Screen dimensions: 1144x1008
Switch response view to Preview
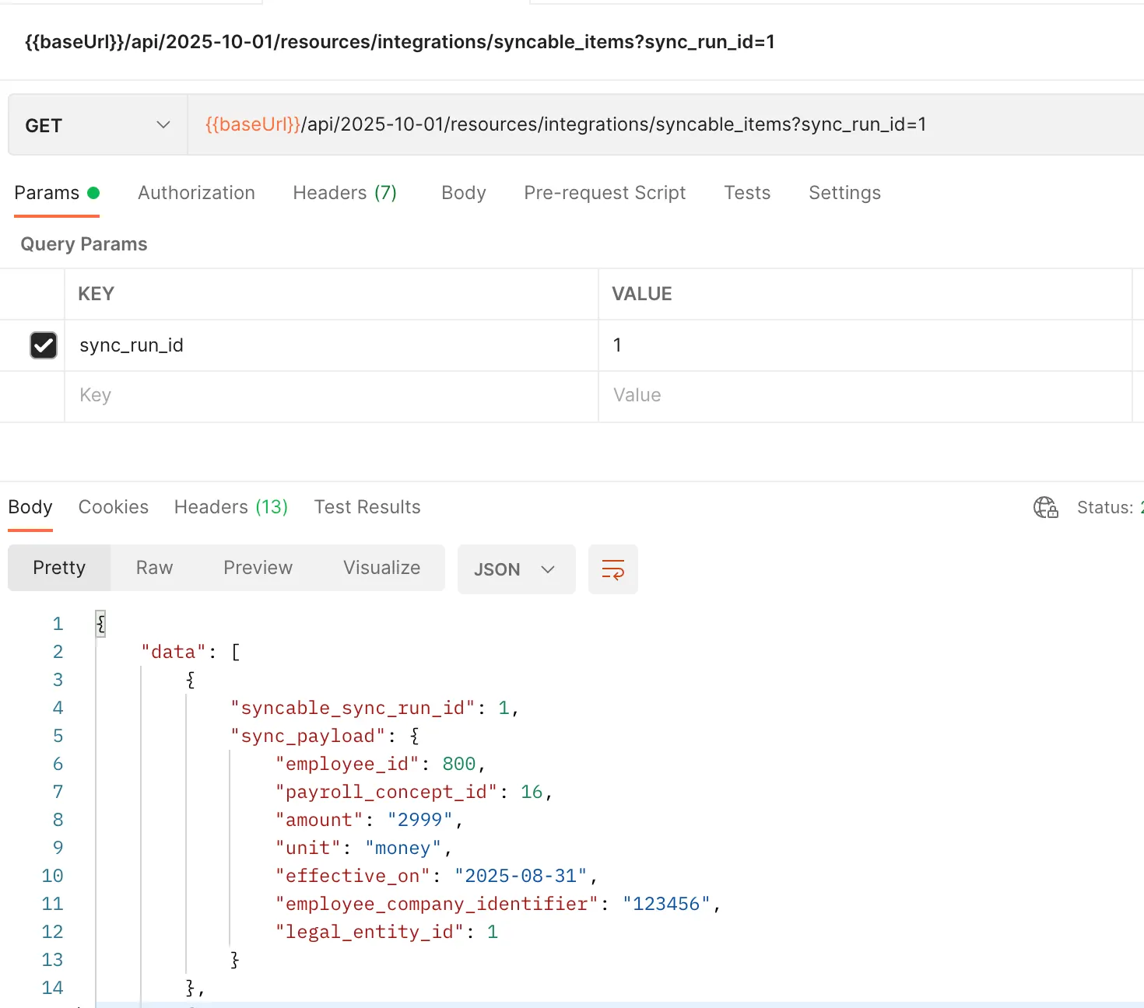coord(258,568)
